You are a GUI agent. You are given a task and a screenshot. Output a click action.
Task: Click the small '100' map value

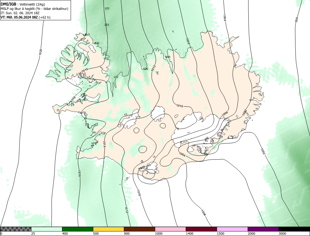coord(168,57)
